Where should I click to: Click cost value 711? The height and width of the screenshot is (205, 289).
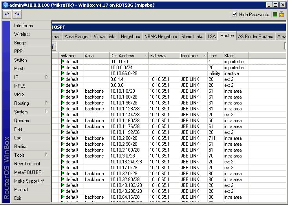click(212, 138)
